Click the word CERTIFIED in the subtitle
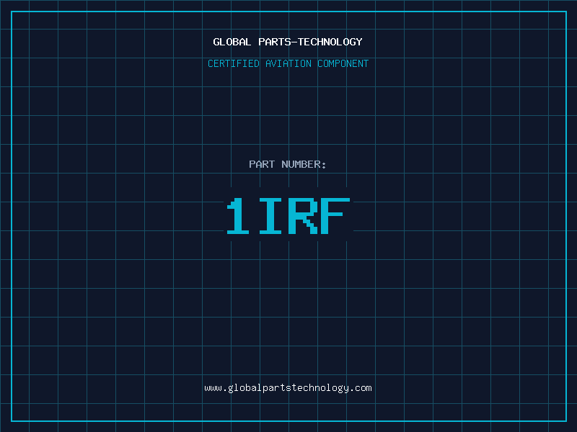Viewport: 577px width, 432px height. [234, 63]
